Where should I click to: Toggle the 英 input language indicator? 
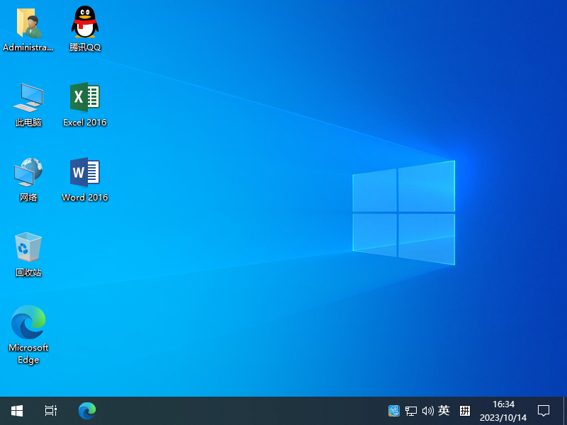pyautogui.click(x=444, y=410)
